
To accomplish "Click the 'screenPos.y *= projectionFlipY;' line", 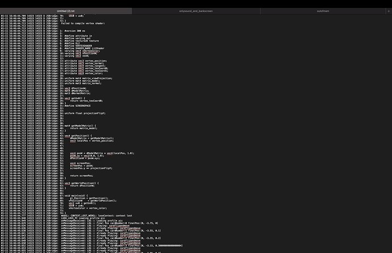I will tap(91, 168).
